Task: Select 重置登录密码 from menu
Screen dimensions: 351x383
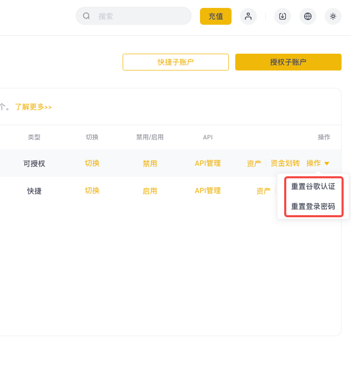Action: 313,206
